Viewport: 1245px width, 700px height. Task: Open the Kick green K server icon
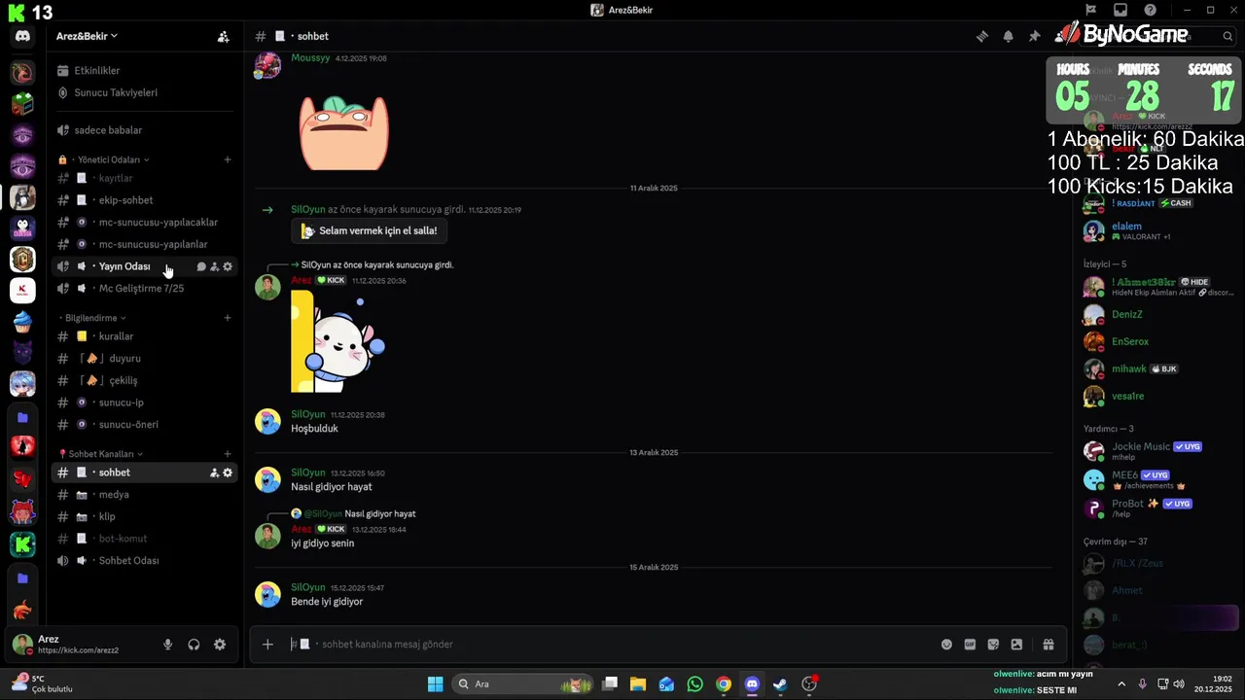point(22,544)
